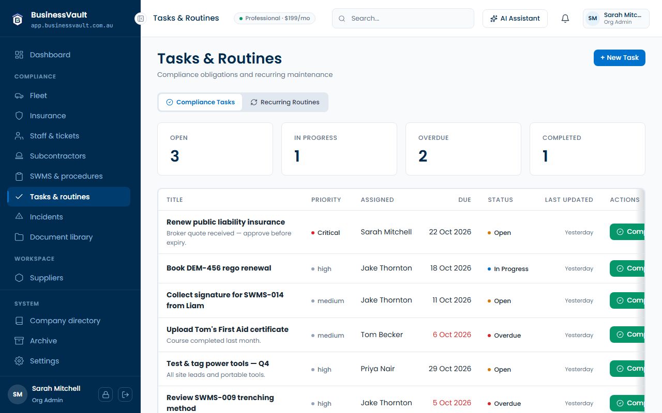Select the Open stat card
This screenshot has width=662, height=413.
[x=215, y=149]
